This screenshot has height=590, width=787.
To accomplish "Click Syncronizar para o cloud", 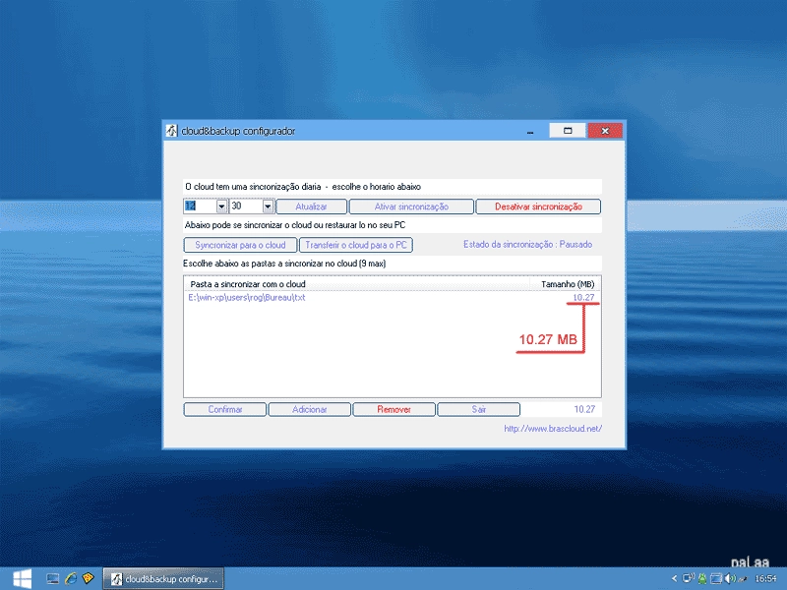I will (240, 245).
